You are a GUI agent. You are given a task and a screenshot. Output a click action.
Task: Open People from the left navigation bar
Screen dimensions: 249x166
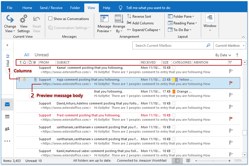point(7,129)
